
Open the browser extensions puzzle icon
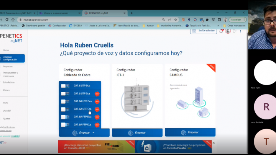(207, 20)
